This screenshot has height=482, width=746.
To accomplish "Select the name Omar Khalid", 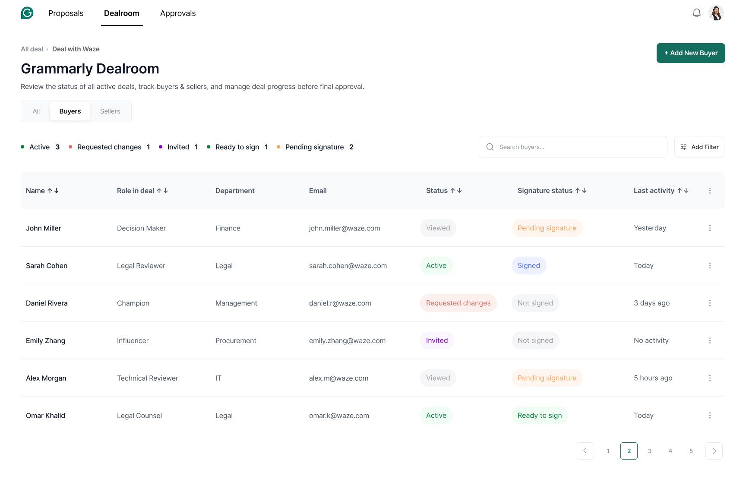I will pos(46,416).
